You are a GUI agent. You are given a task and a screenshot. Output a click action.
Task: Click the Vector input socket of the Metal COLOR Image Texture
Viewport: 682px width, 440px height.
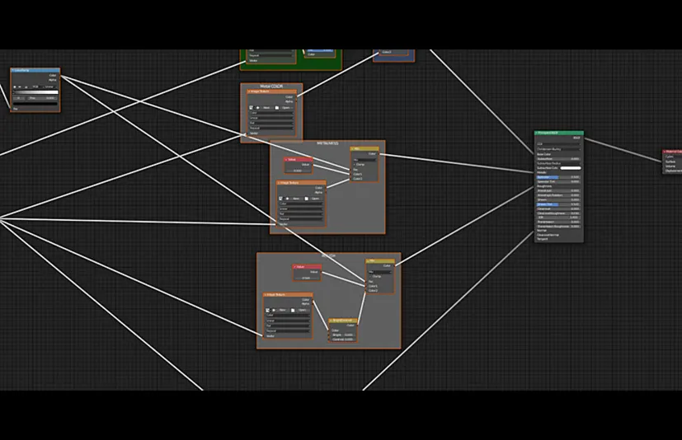[x=247, y=134]
